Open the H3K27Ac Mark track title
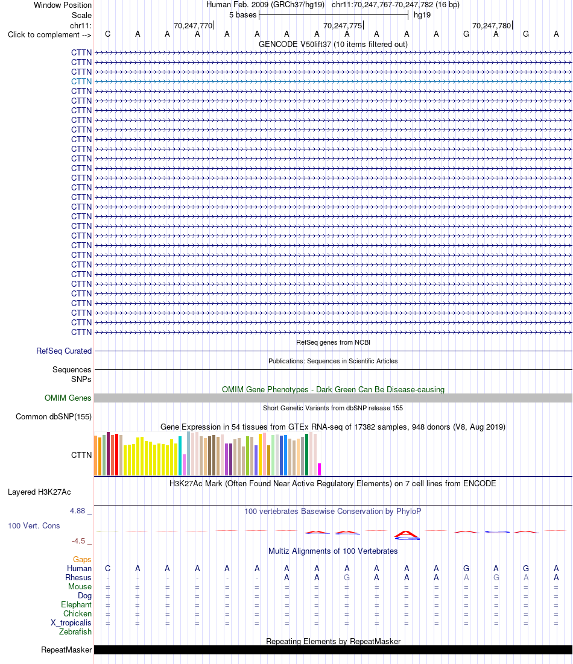Screen dimensions: 573x664 [333, 484]
